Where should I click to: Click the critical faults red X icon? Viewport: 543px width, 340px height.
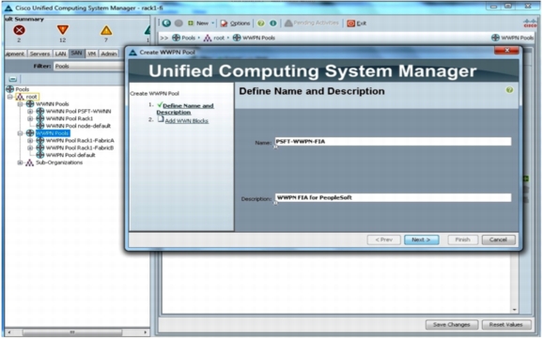[x=19, y=30]
